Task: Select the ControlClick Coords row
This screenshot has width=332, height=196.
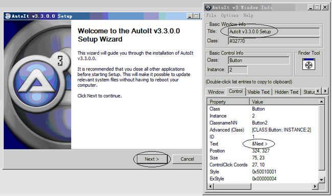Action: [x=263, y=165]
